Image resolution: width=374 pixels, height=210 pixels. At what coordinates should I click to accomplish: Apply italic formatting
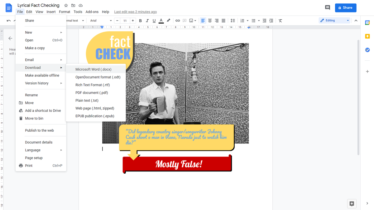coord(147,20)
